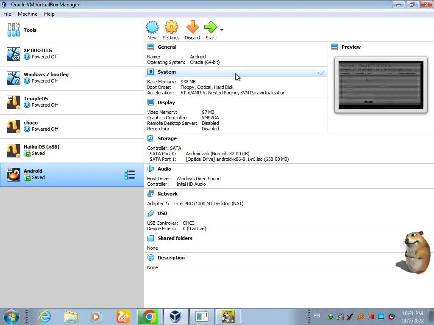Select the Windows 7 bootleg machine
The image size is (434, 325).
pos(72,78)
